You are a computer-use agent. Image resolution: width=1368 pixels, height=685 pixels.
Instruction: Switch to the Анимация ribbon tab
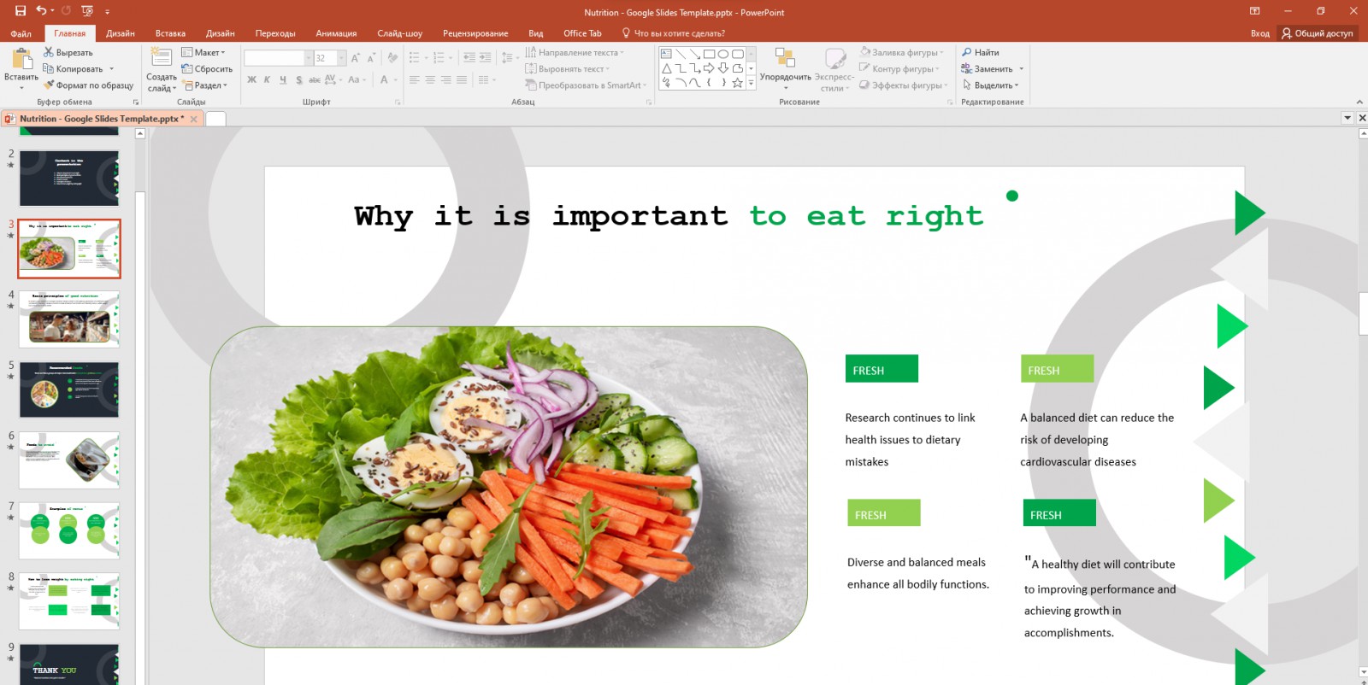(336, 33)
